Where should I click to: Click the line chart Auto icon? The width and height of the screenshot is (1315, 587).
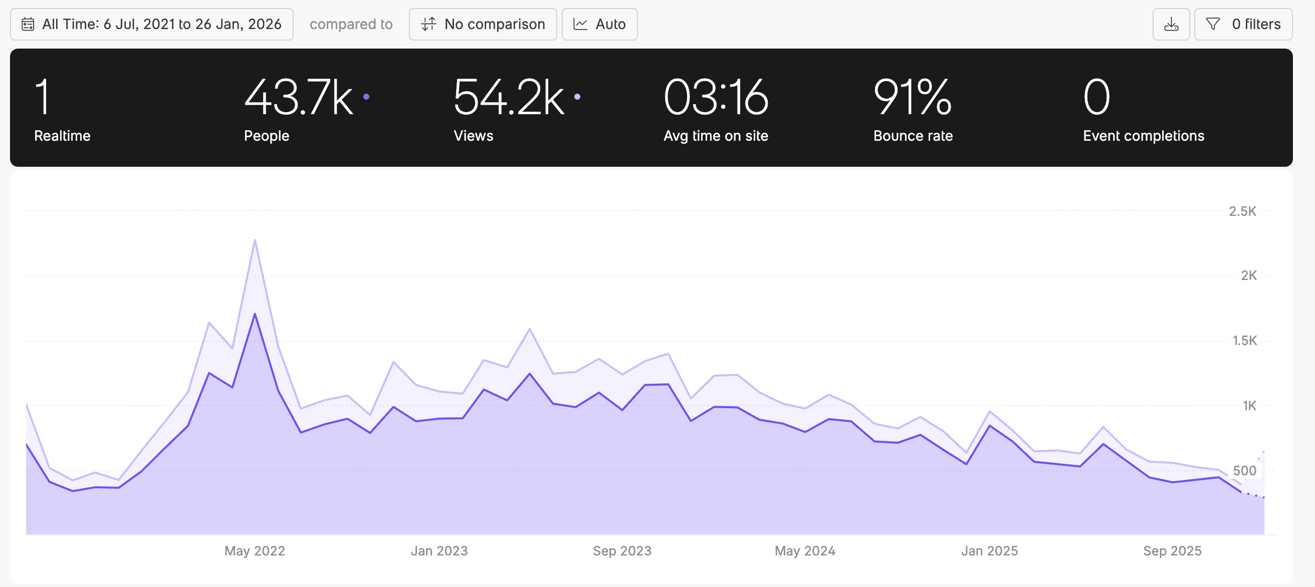(x=580, y=24)
